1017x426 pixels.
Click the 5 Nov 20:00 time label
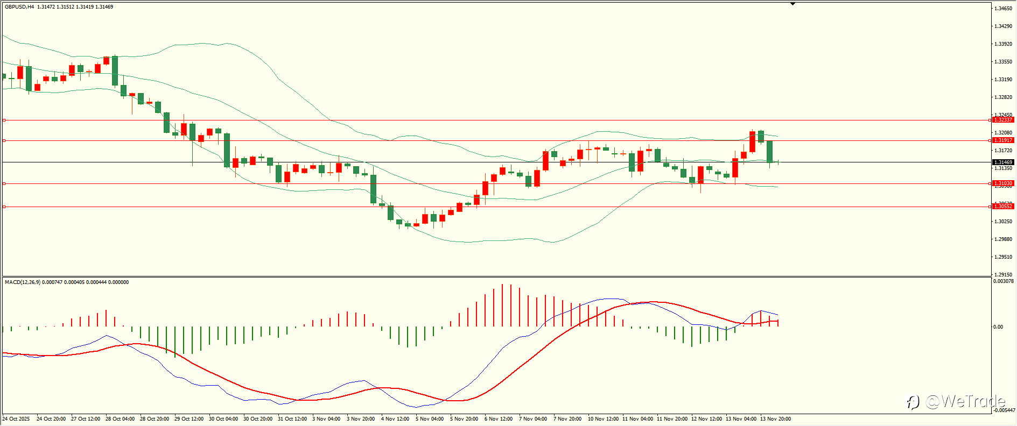pos(464,419)
